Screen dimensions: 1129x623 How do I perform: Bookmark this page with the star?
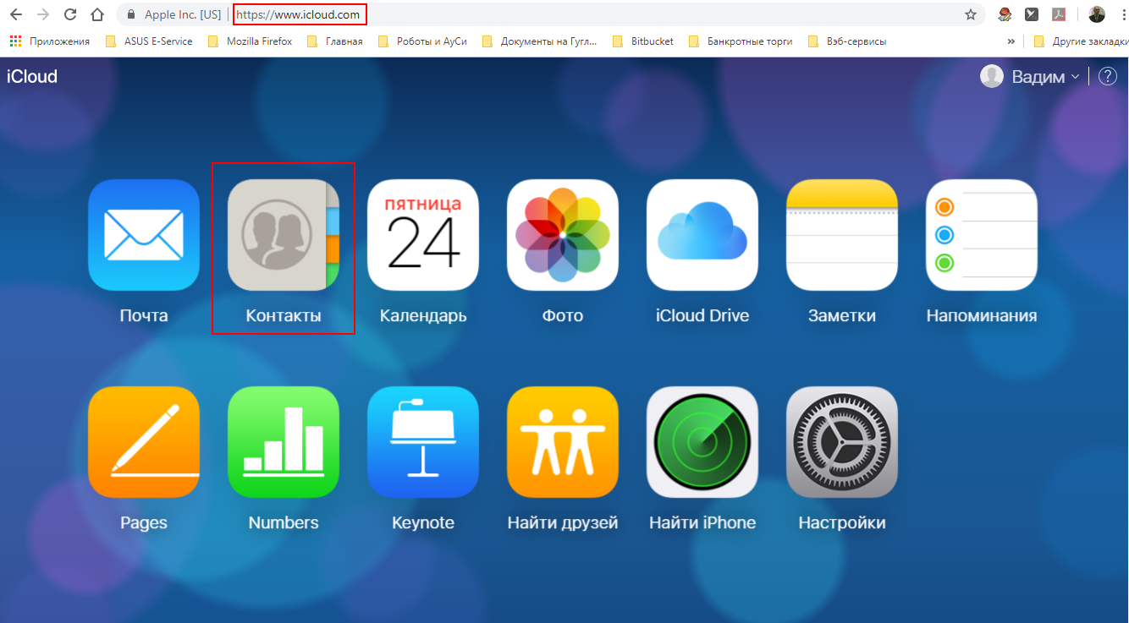point(971,14)
